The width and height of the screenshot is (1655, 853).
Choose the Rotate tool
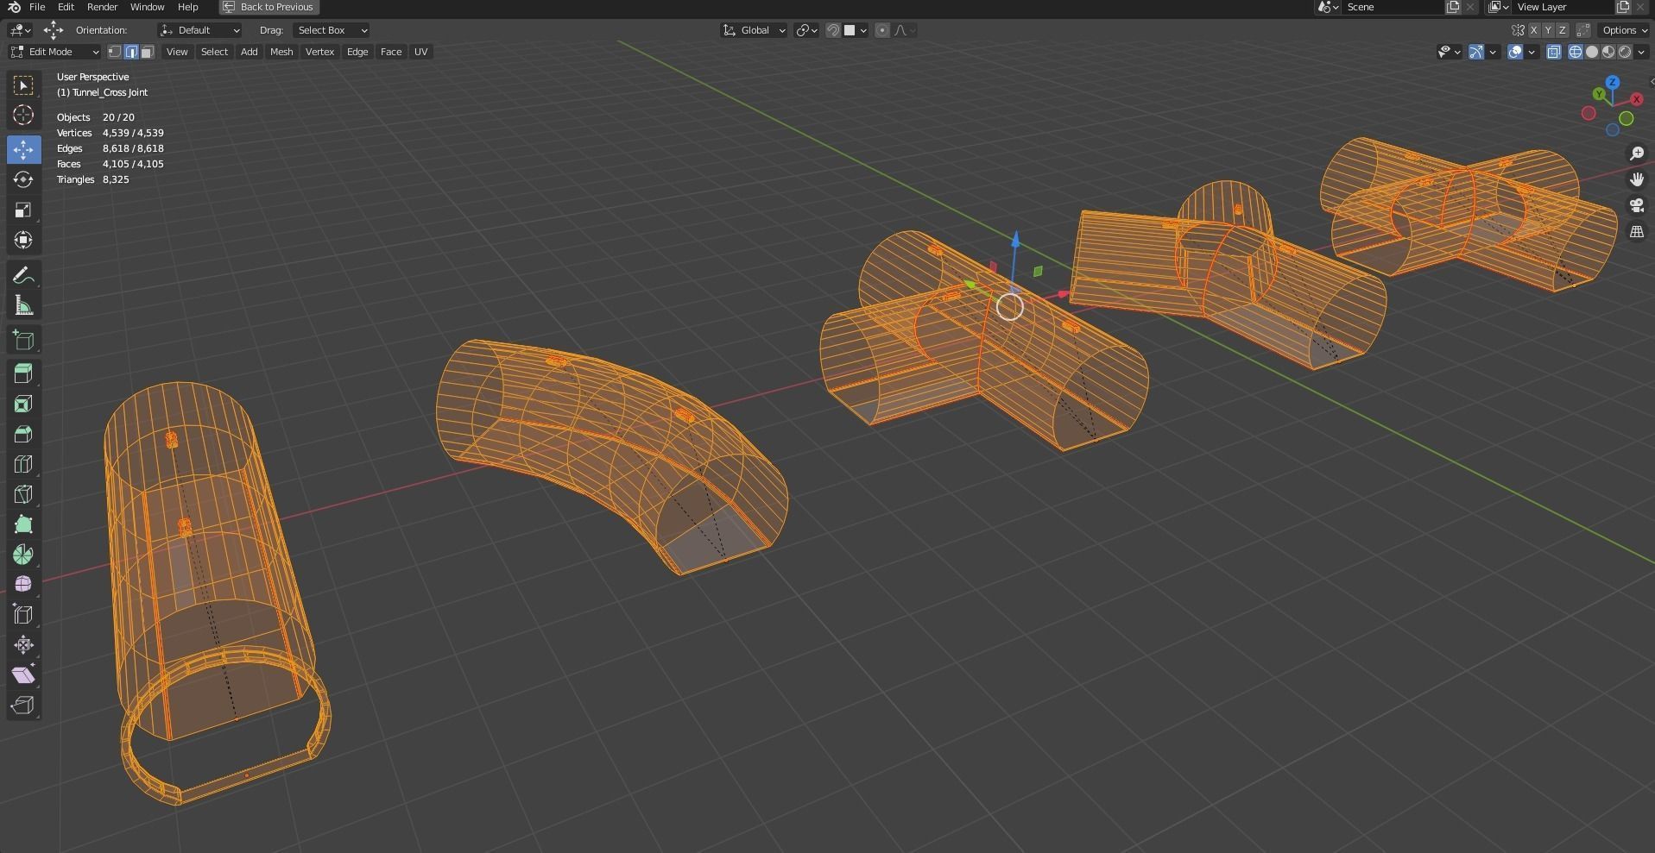point(23,179)
